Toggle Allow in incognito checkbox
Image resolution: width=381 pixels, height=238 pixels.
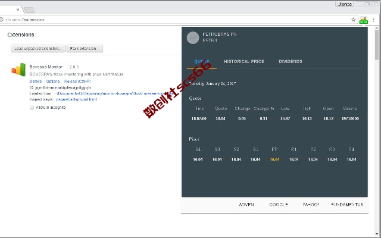tap(32, 108)
